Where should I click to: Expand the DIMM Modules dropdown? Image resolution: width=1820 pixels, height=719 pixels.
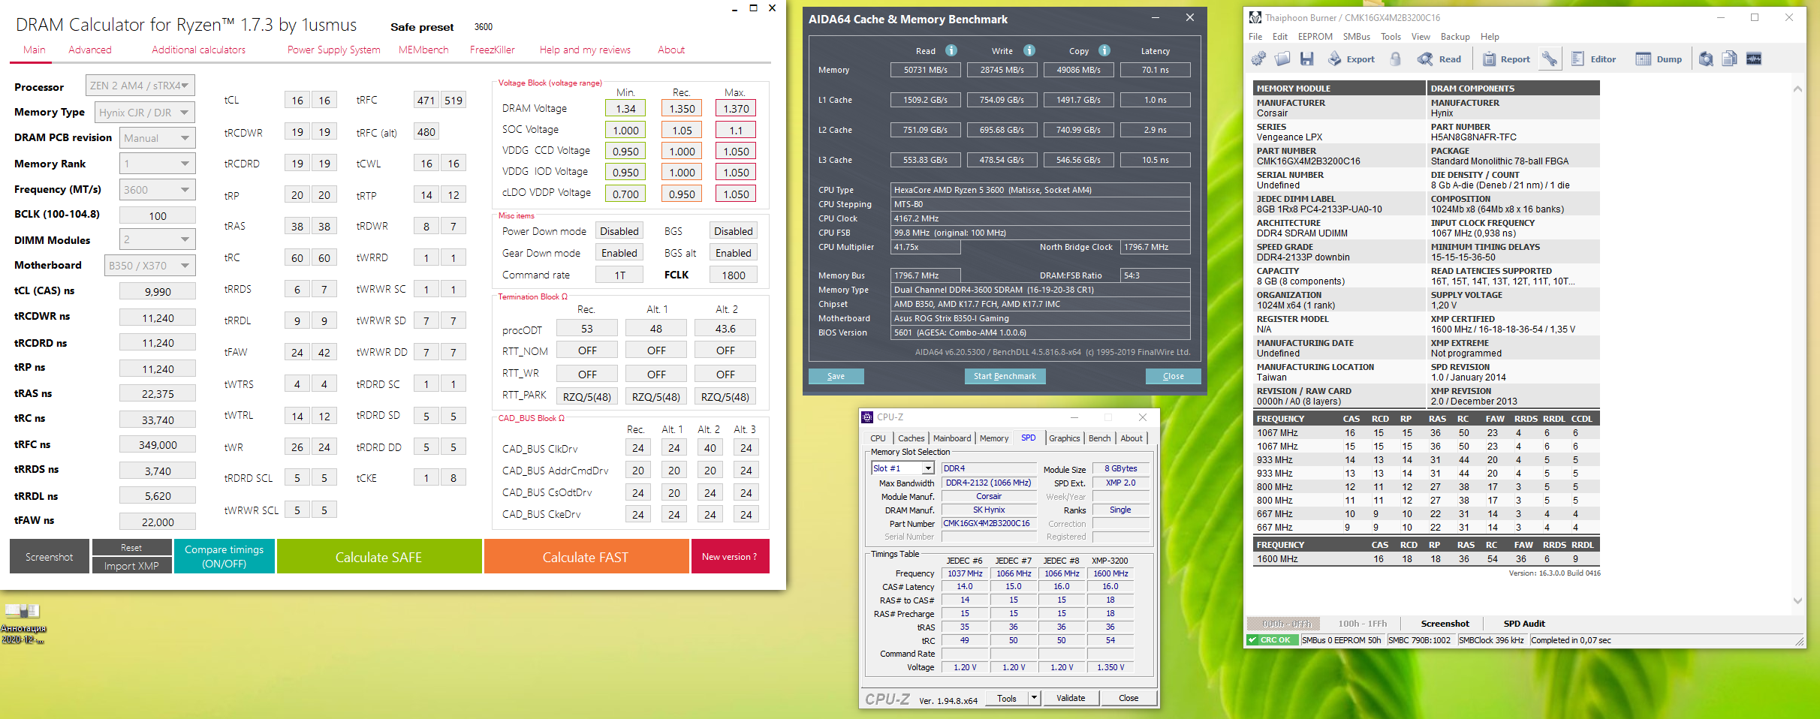157,239
